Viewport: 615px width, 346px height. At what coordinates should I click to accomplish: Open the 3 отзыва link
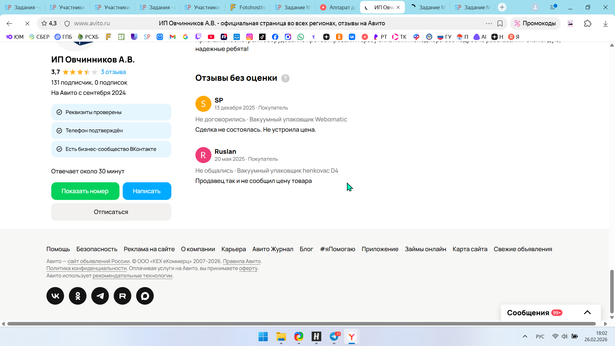pyautogui.click(x=113, y=72)
